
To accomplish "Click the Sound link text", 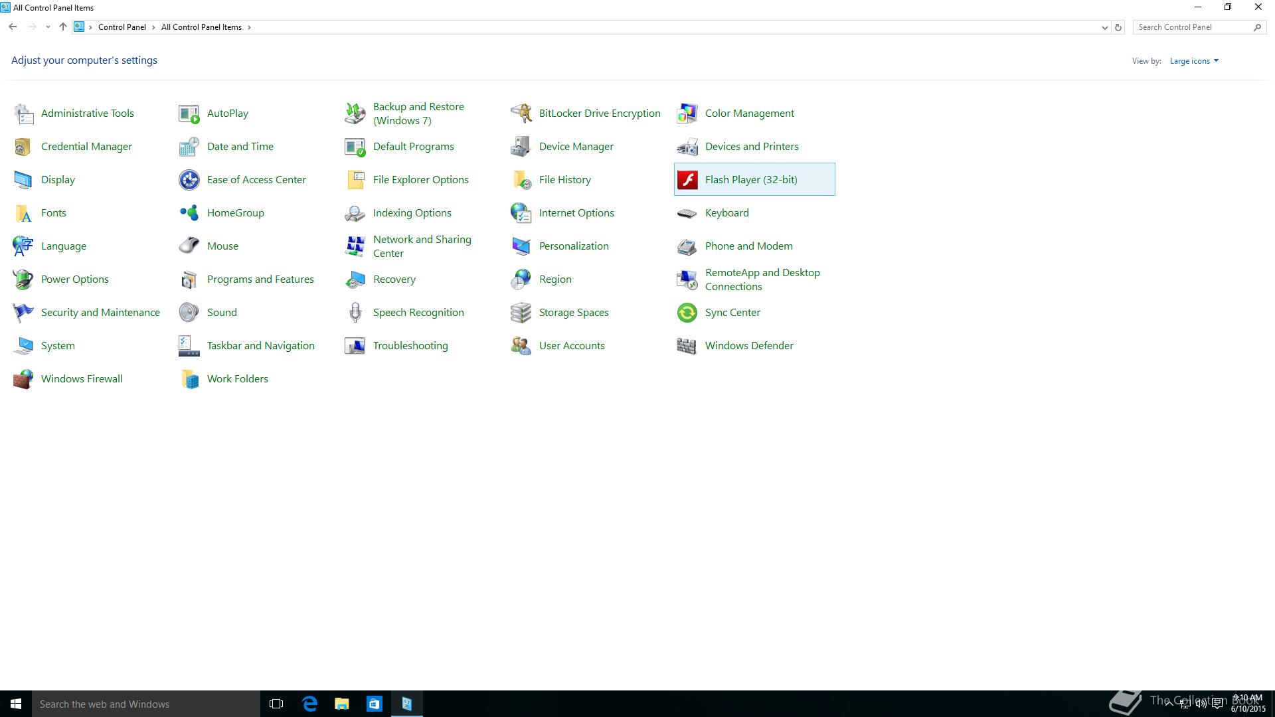I will point(222,313).
